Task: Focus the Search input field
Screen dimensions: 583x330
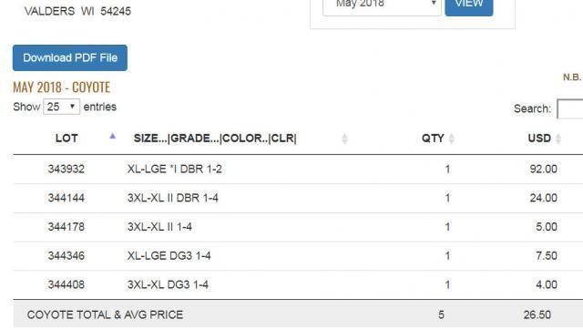Action: tap(570, 109)
